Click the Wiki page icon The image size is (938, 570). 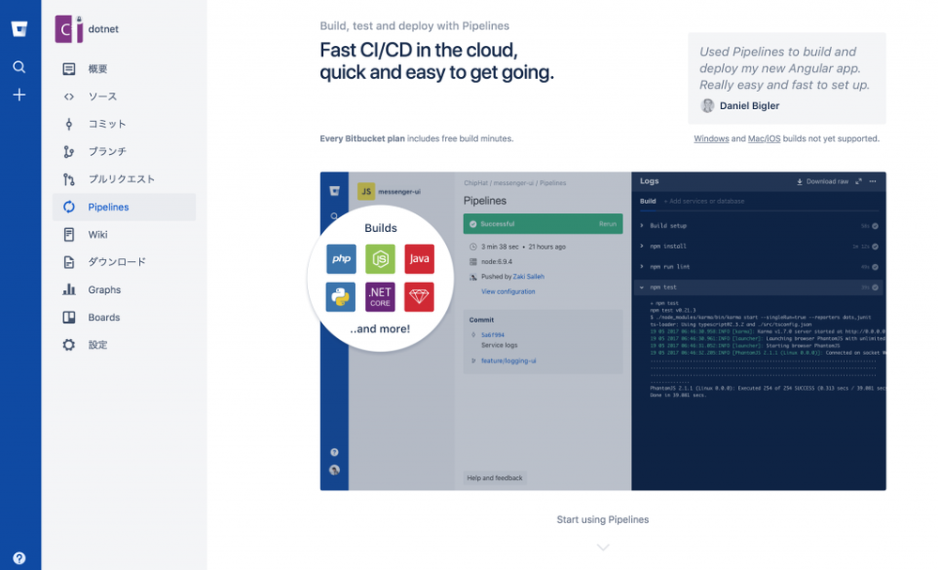click(x=69, y=235)
